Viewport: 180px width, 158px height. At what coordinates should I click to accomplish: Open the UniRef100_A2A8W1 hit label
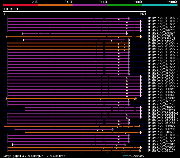pos(161,89)
